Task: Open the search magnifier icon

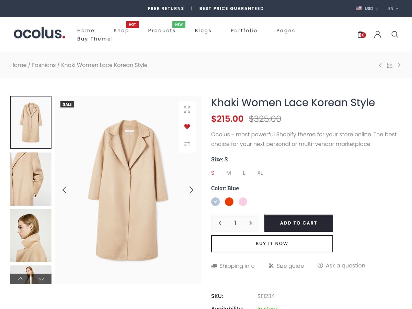Action: pos(395,34)
